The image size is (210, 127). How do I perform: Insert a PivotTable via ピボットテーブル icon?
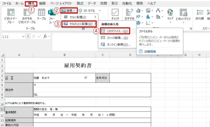[x=11, y=12]
